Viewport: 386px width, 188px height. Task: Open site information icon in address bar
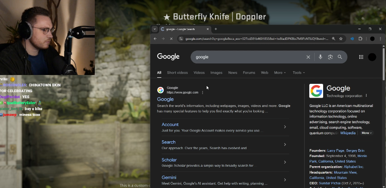tap(181, 39)
